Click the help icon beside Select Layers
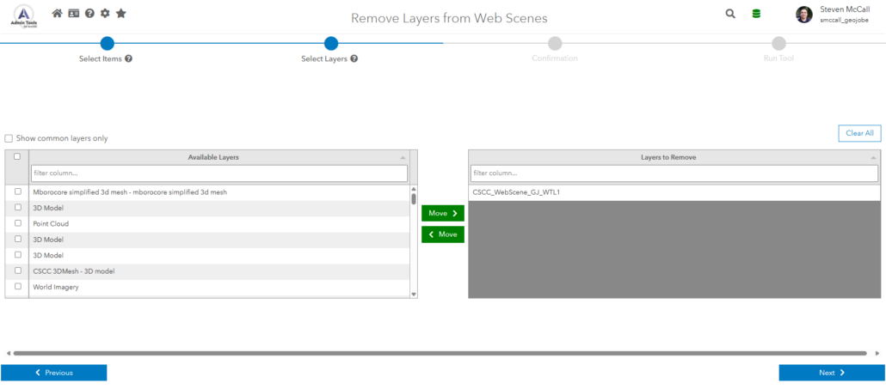The image size is (886, 389). tap(354, 59)
